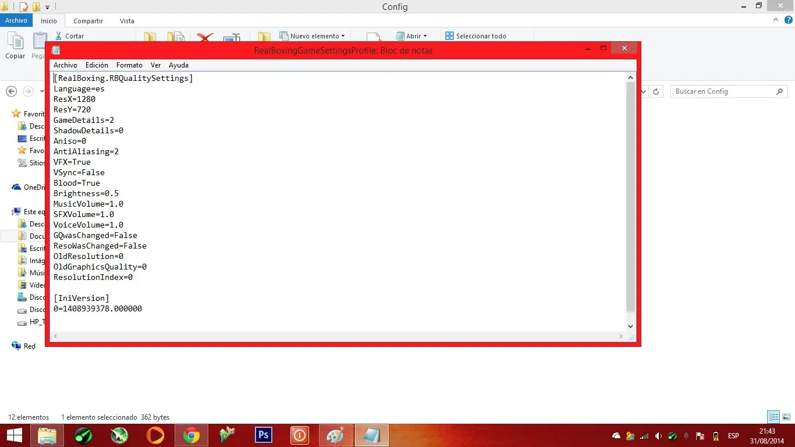Screen dimensions: 795x447
Task: Click Notepad icon in title bar
Action: click(x=56, y=50)
